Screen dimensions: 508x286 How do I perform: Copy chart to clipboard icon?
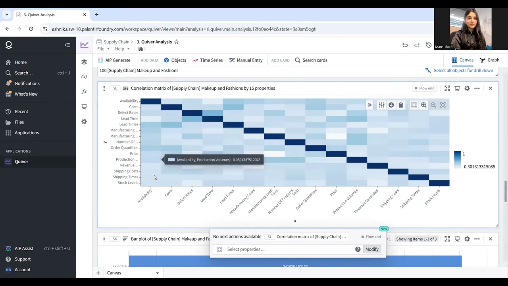(x=401, y=105)
